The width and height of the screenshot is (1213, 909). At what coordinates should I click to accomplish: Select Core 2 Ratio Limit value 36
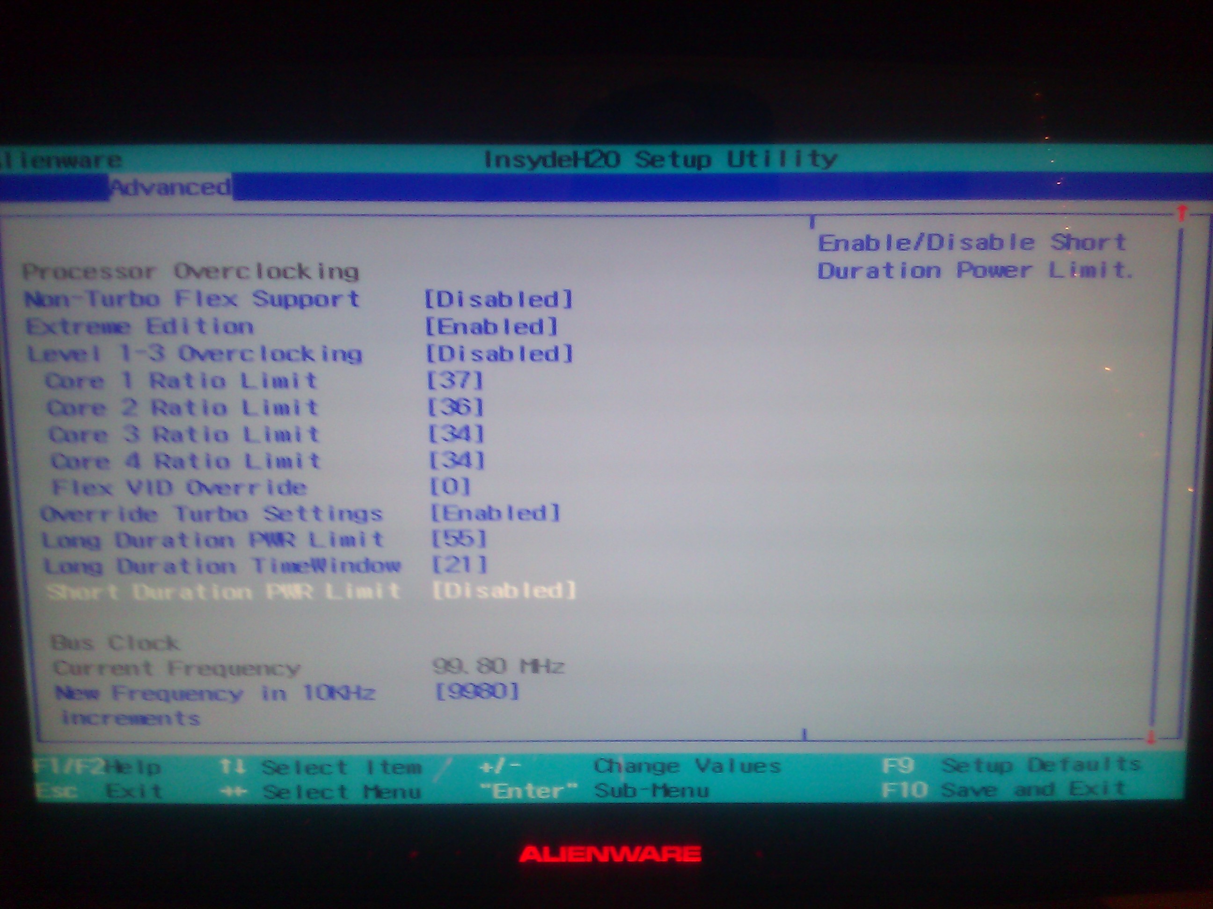(456, 407)
